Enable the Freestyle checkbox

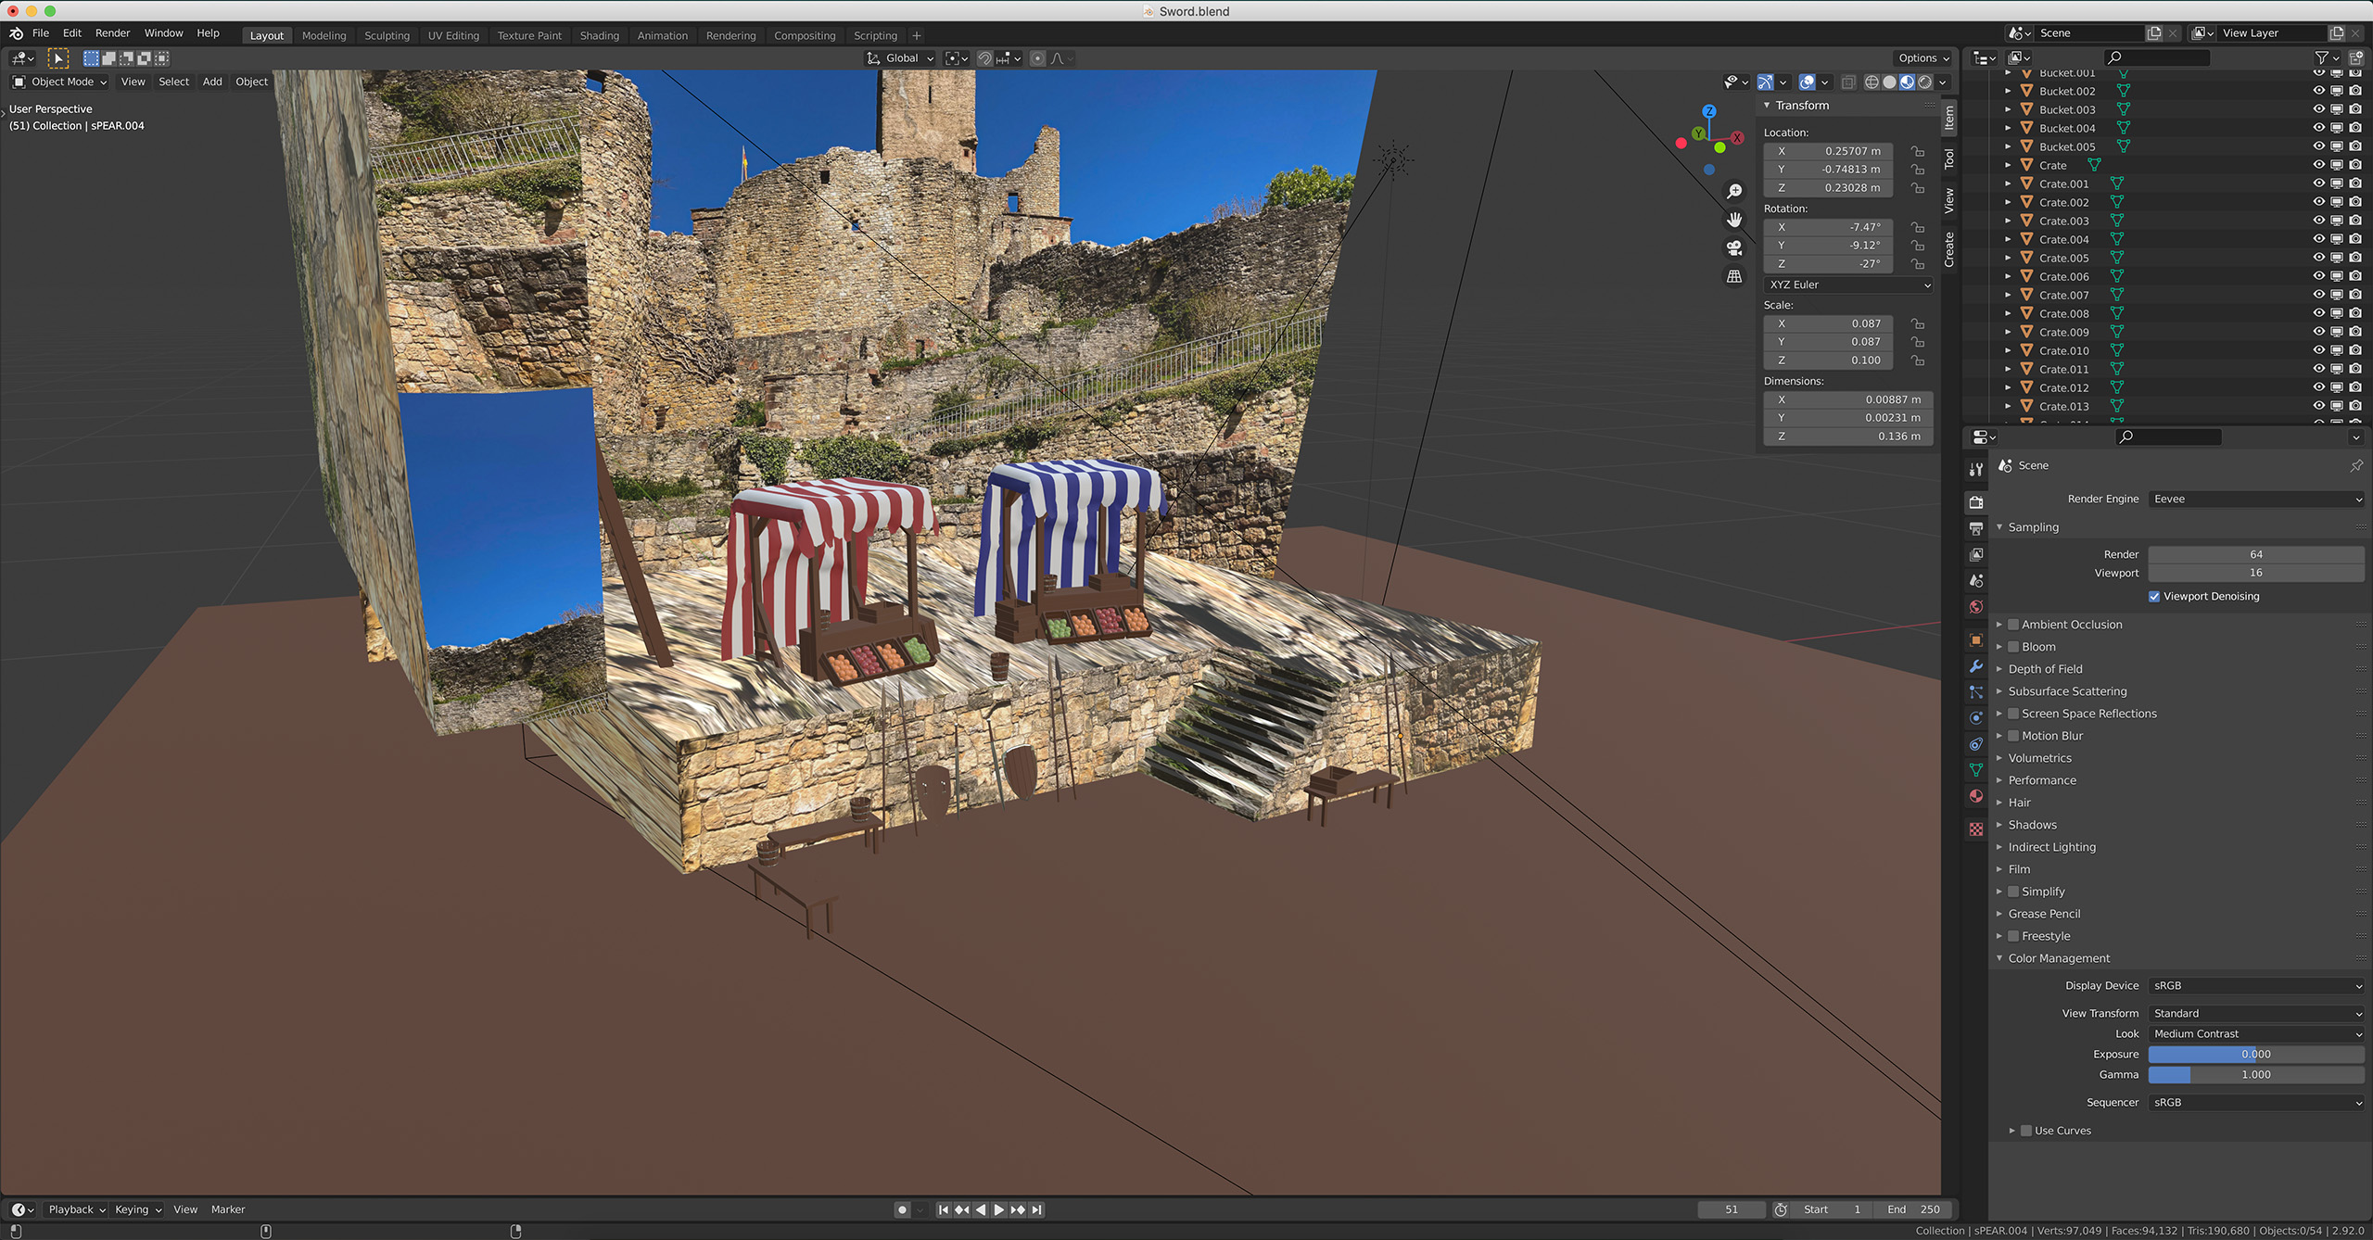click(2013, 936)
